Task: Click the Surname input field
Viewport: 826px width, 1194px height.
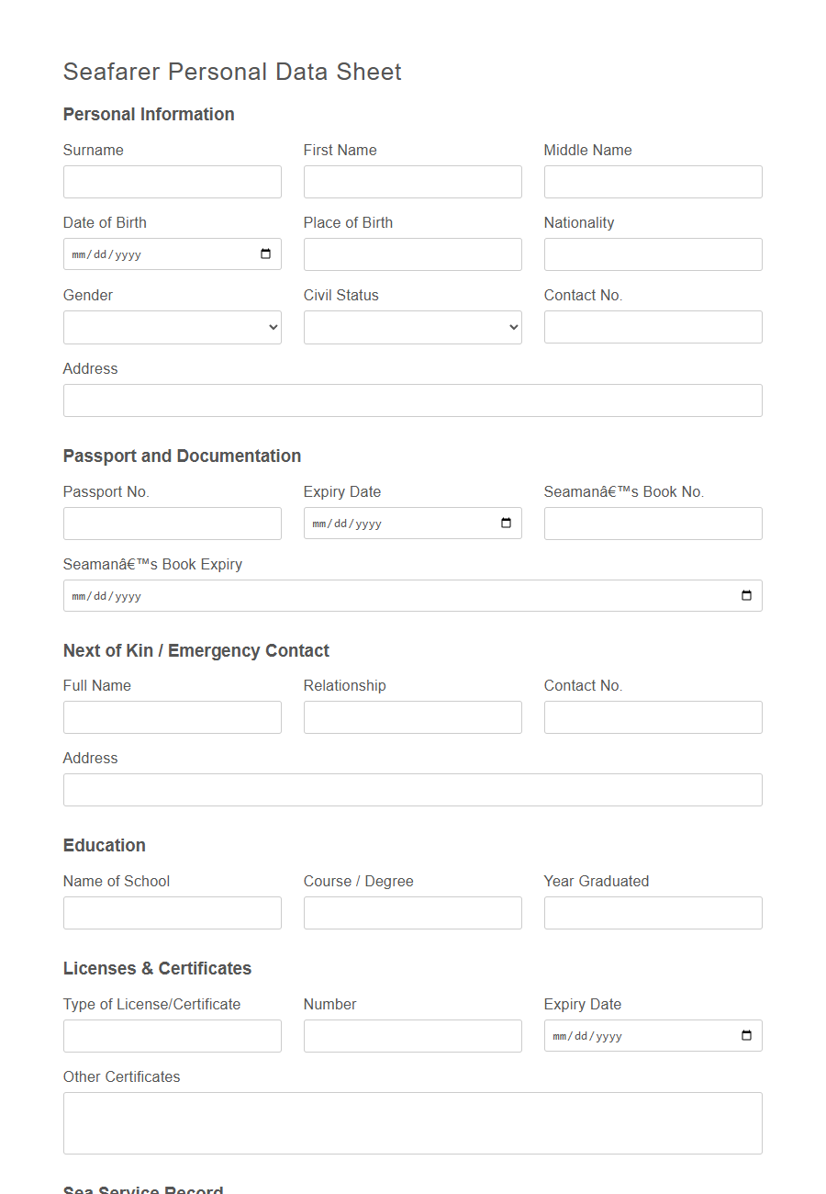Action: tap(172, 181)
